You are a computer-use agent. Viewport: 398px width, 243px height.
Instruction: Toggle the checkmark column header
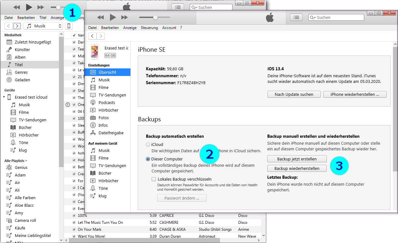coord(74,35)
